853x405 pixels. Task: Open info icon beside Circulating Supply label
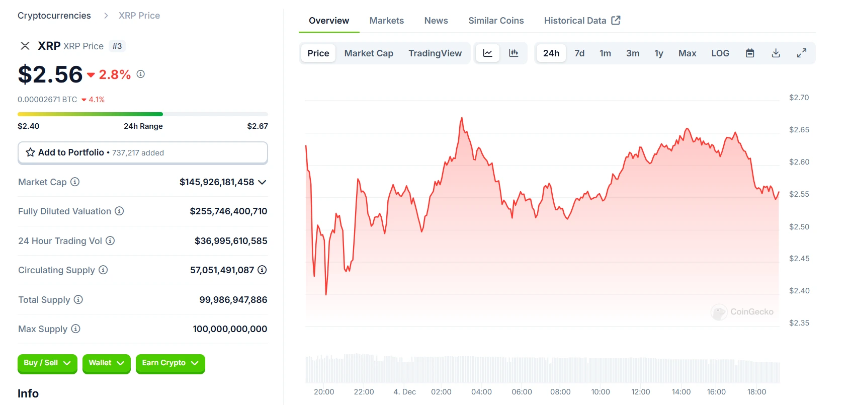pyautogui.click(x=103, y=270)
